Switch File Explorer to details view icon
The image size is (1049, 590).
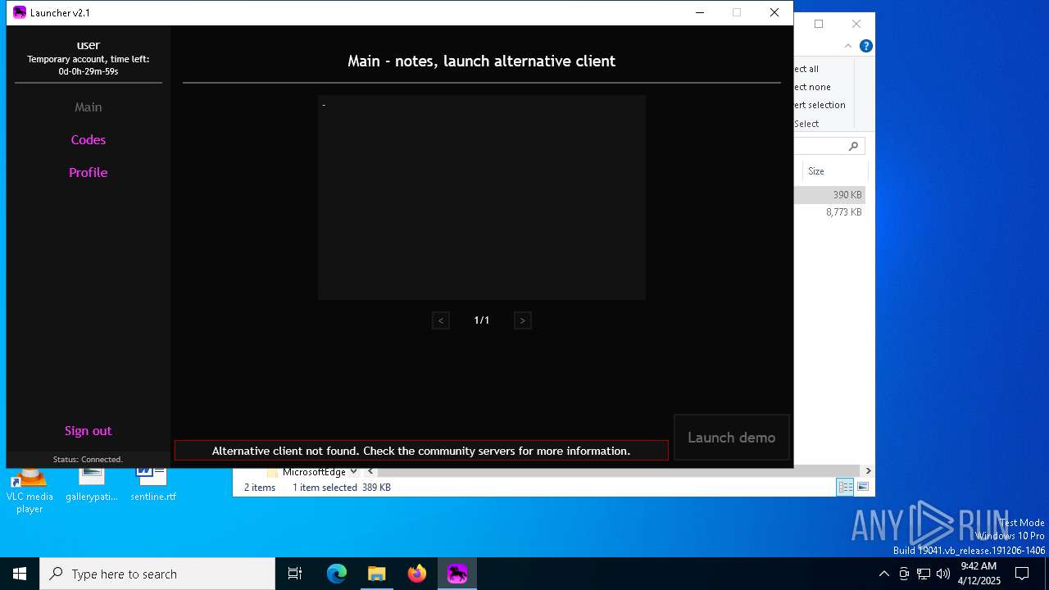[x=845, y=488]
